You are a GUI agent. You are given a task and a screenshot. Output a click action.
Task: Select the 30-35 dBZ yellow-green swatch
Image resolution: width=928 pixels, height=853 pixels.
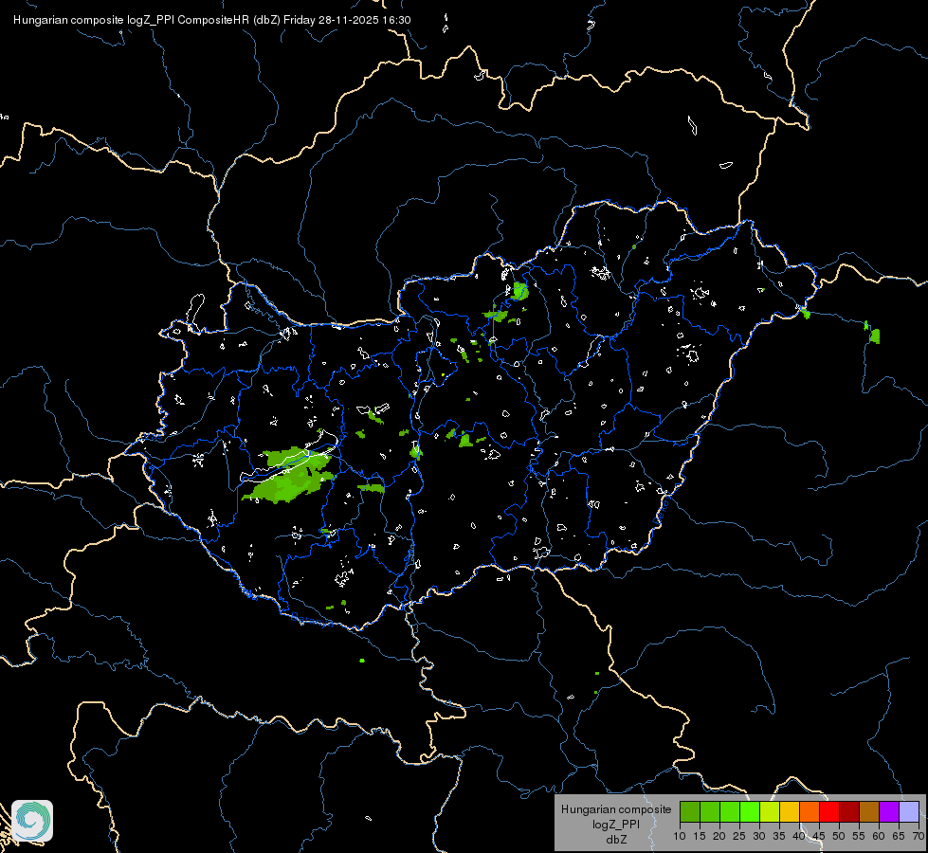pyautogui.click(x=770, y=811)
